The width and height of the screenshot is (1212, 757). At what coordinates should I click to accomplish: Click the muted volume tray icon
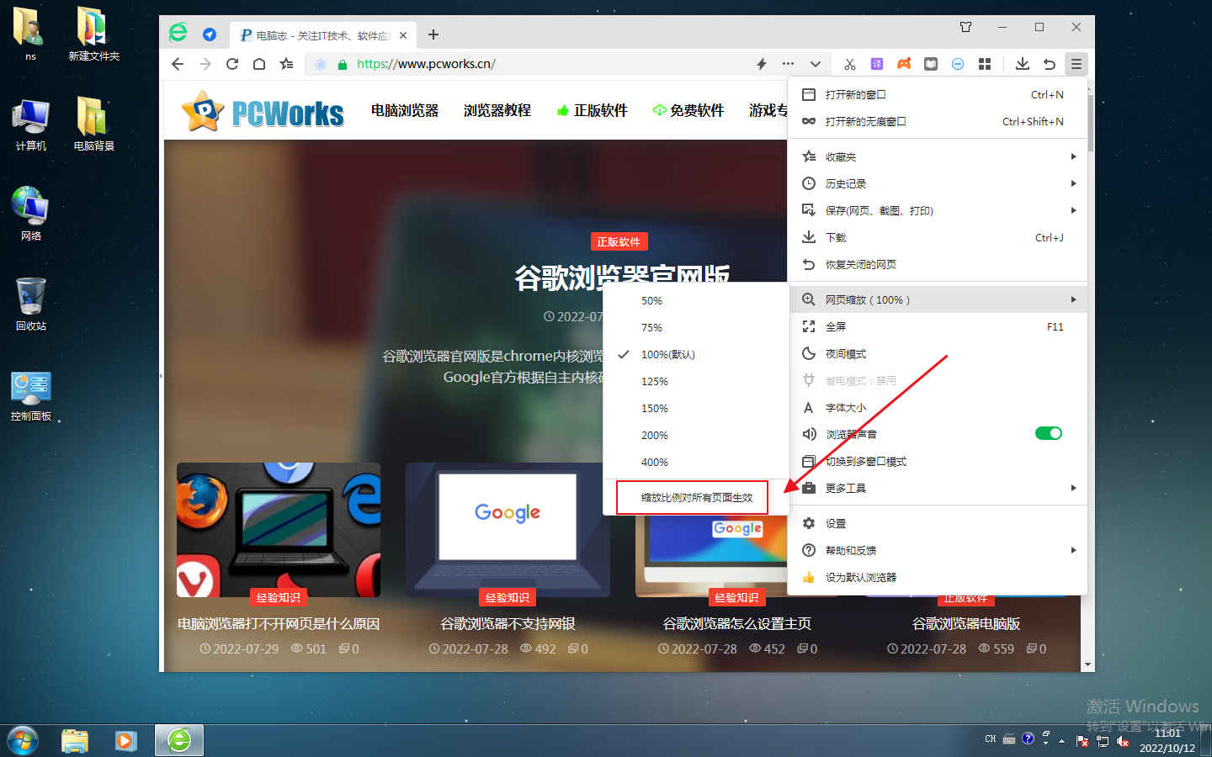(x=1123, y=740)
